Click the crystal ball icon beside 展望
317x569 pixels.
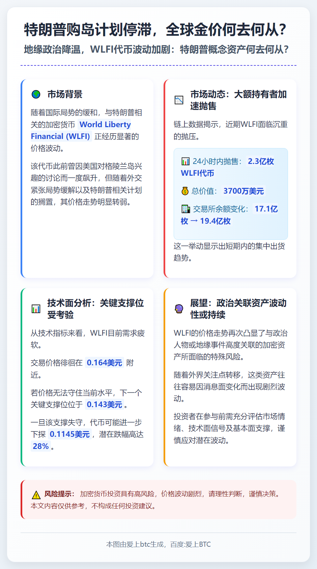click(x=179, y=309)
